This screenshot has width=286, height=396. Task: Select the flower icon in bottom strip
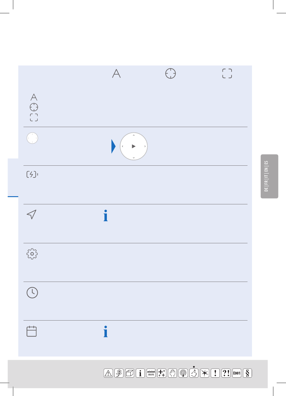click(119, 373)
